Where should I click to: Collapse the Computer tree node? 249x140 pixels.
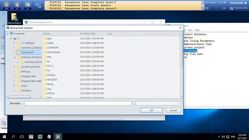[7, 34]
